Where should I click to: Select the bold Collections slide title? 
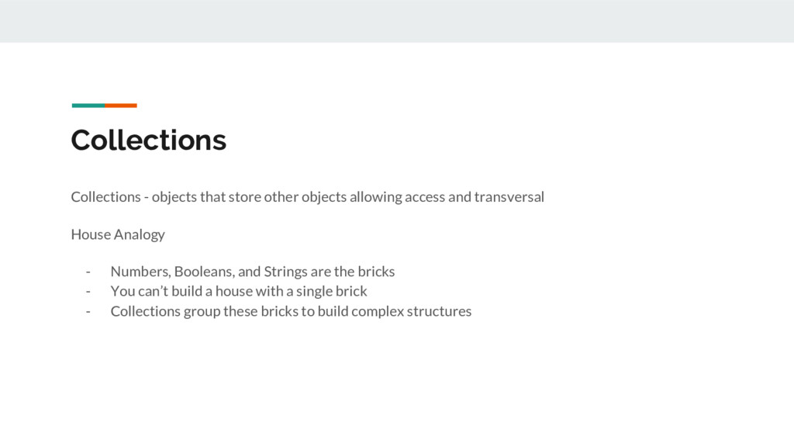pyautogui.click(x=148, y=140)
